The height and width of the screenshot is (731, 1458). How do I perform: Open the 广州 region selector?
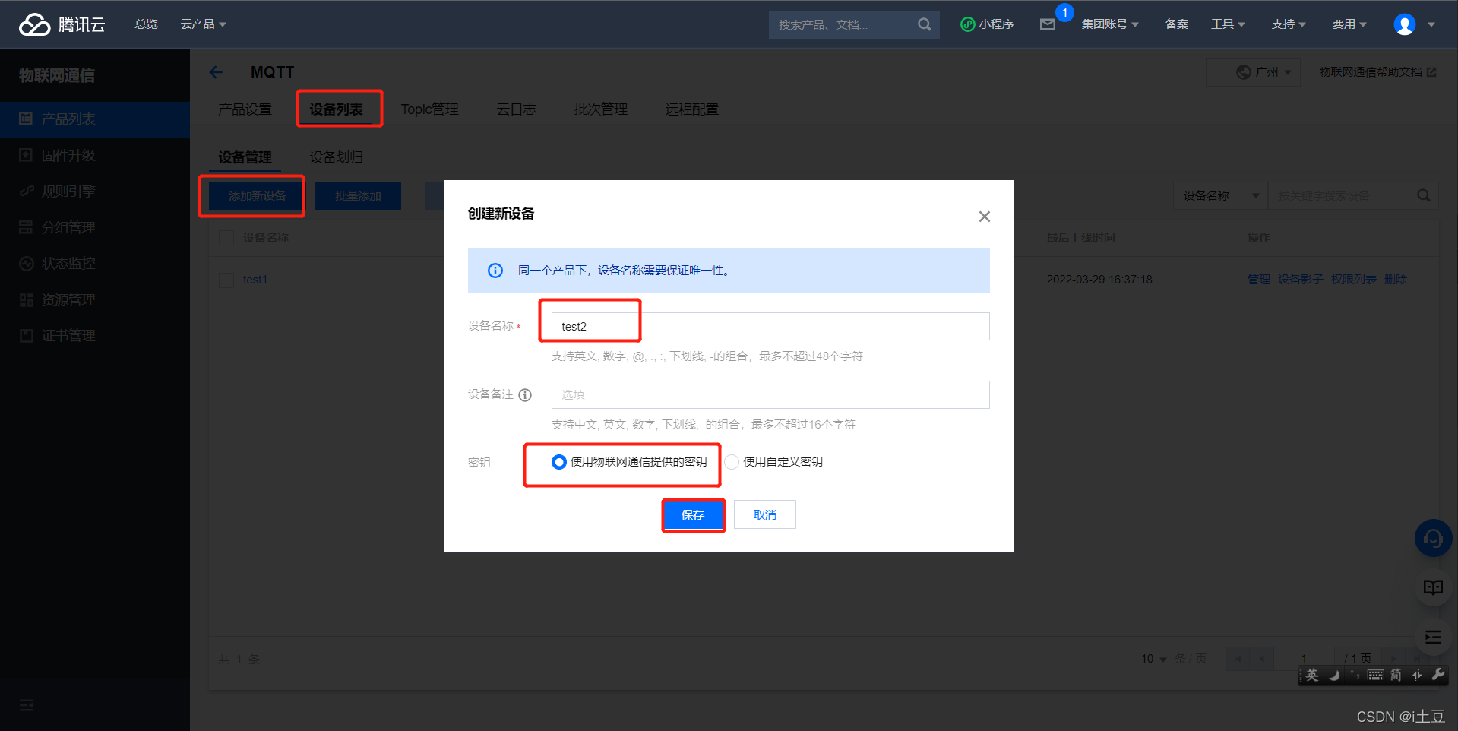[x=1254, y=72]
